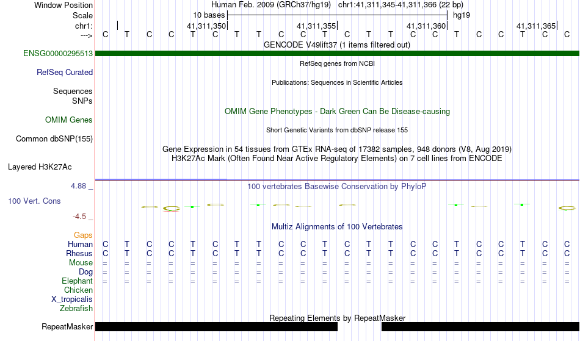Viewport: 580px width, 341px height.
Task: Click the OMIM Gene Phenotypes track title
Action: coord(337,112)
